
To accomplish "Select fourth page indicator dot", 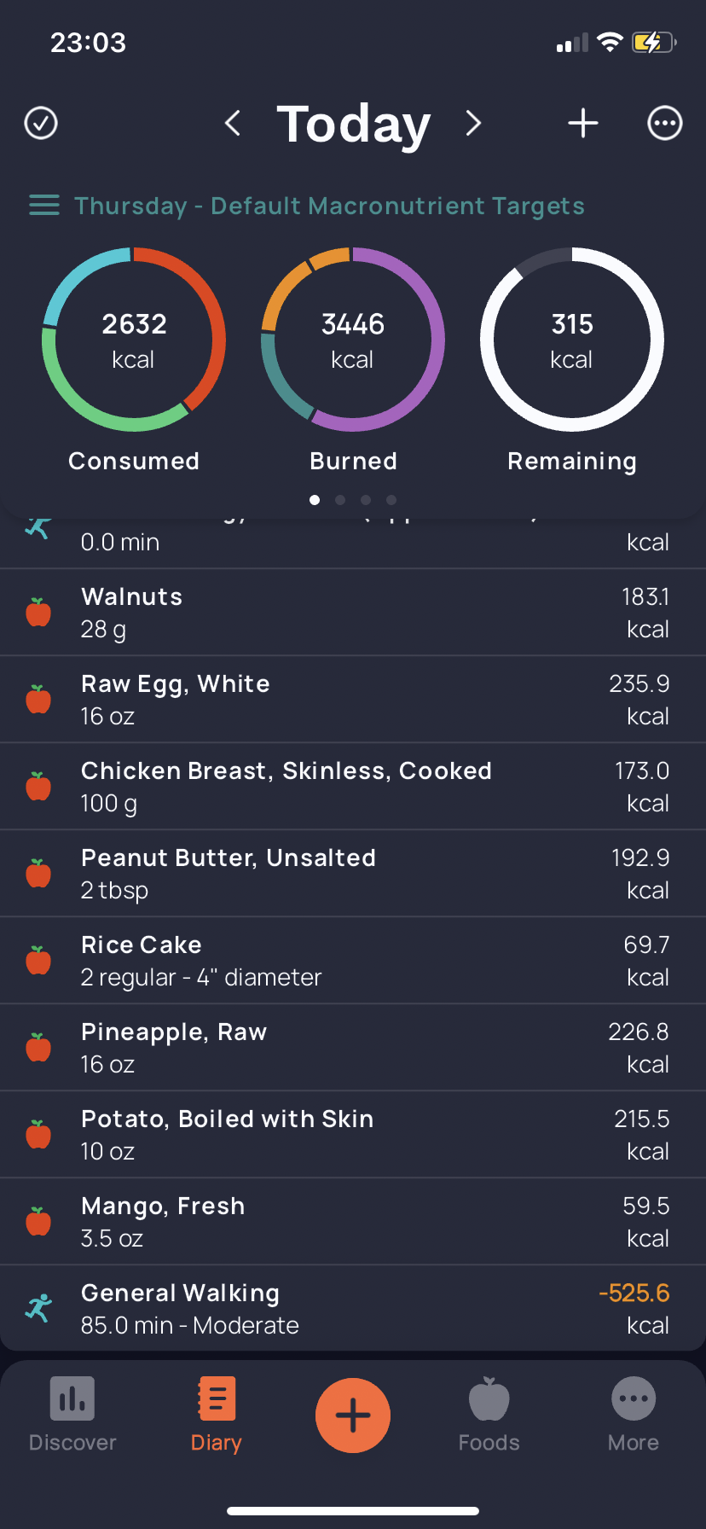I will [391, 500].
